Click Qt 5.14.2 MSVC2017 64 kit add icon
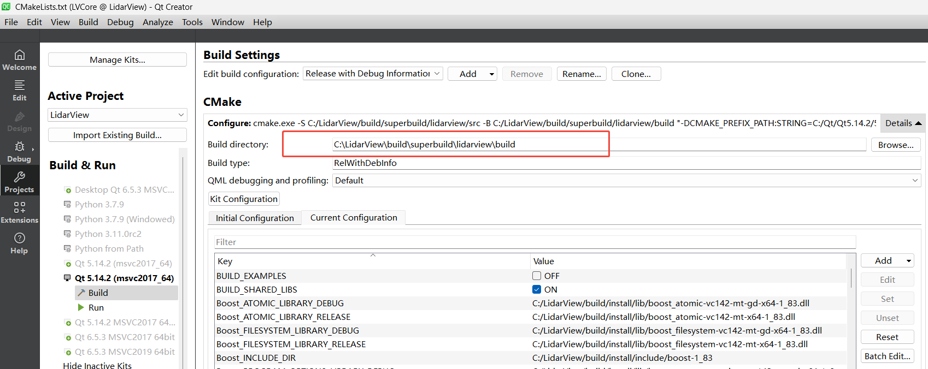Screen dimensions: 928x369 pyautogui.click(x=68, y=323)
